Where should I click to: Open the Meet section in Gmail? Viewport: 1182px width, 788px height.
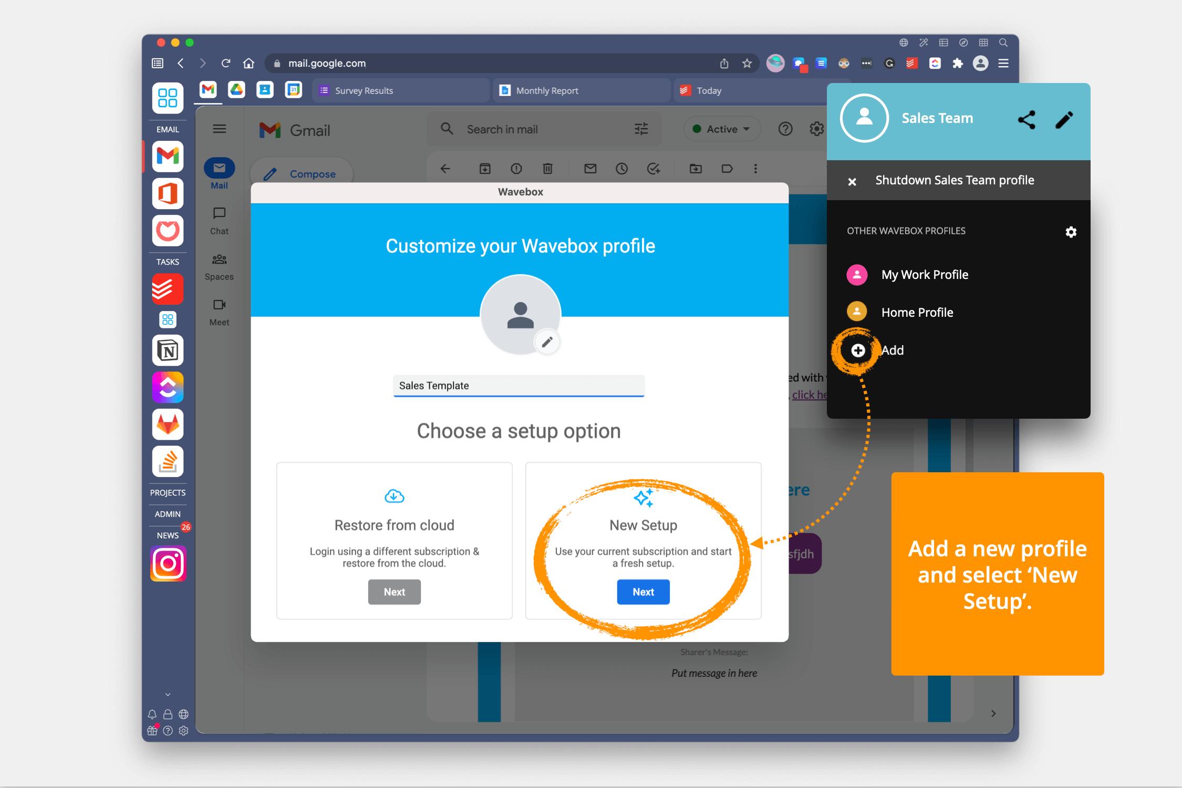219,313
